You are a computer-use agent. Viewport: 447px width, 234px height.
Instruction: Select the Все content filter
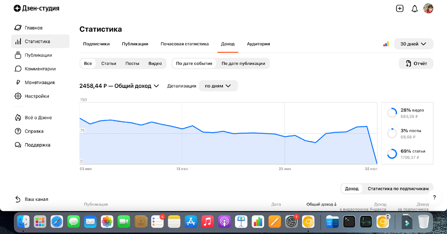88,63
